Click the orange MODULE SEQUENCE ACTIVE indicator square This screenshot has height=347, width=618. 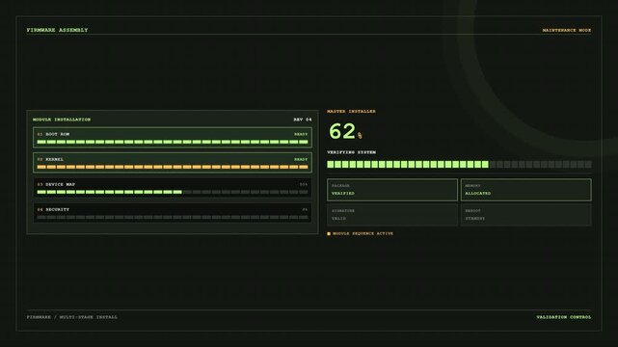(329, 234)
